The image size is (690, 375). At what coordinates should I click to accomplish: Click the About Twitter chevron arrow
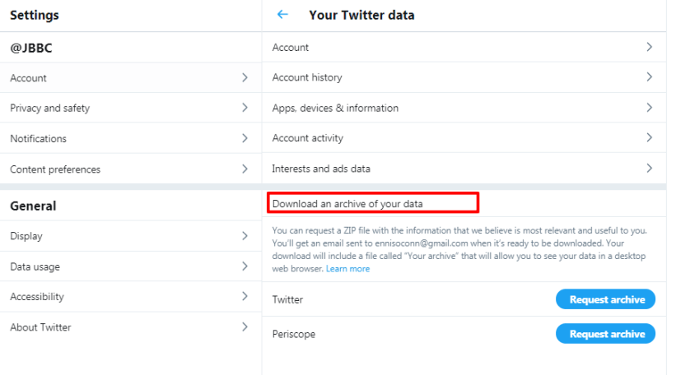pos(245,327)
